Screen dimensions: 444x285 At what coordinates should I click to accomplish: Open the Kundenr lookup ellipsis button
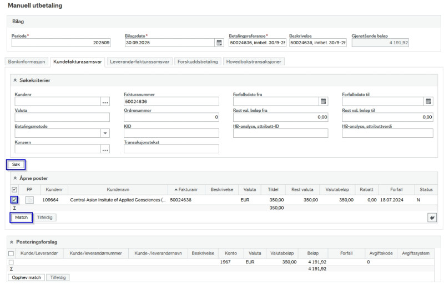pos(105,102)
